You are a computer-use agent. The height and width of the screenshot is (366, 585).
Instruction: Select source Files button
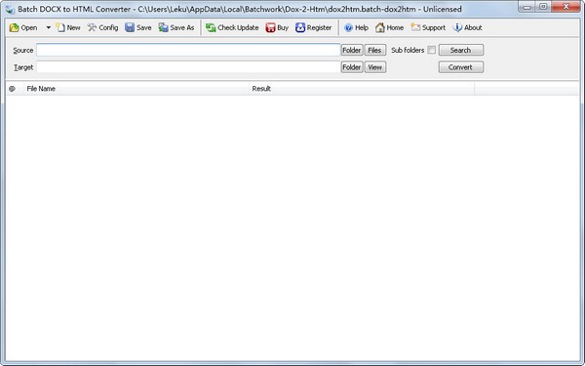[375, 50]
